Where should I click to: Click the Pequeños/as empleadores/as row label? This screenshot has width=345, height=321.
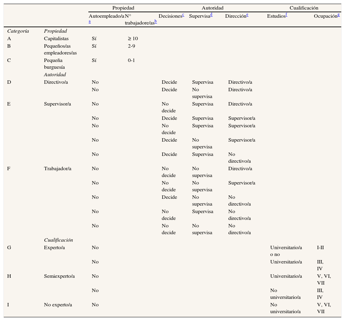point(60,49)
